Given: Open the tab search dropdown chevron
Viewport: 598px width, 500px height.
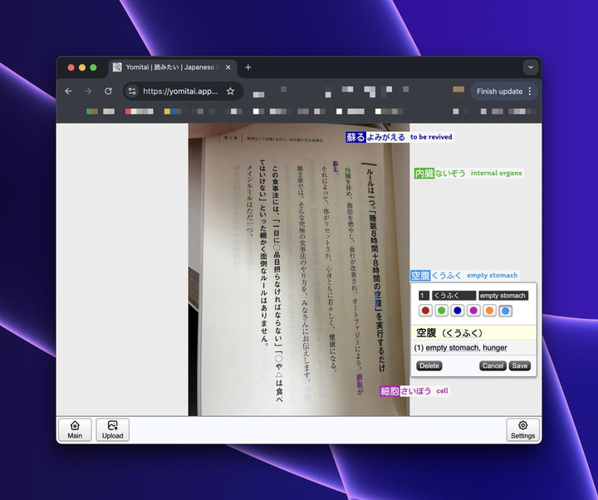Looking at the screenshot, I should point(531,67).
